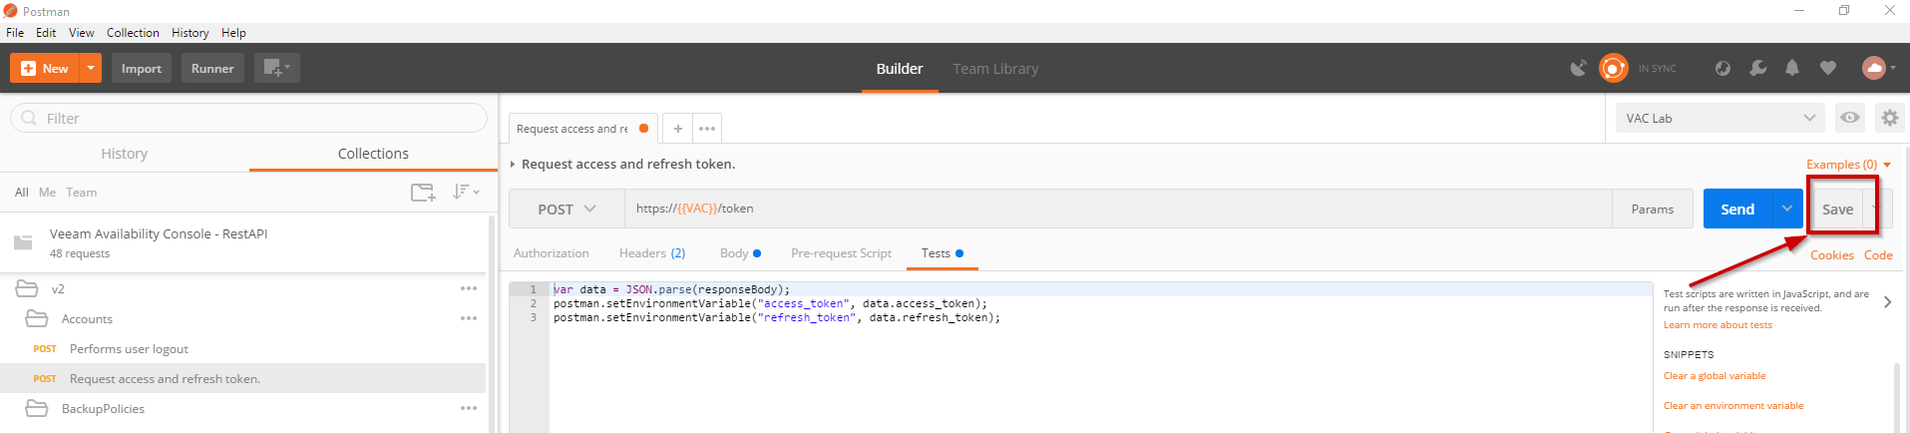Open the Tests tab

click(942, 253)
